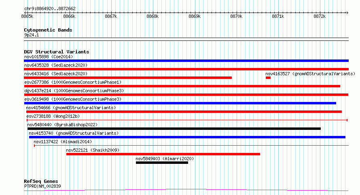Screen dimensions: 360x195
Task: Open the nsv6435328 (Sedlazeck2020) label
Action: coord(56,65)
